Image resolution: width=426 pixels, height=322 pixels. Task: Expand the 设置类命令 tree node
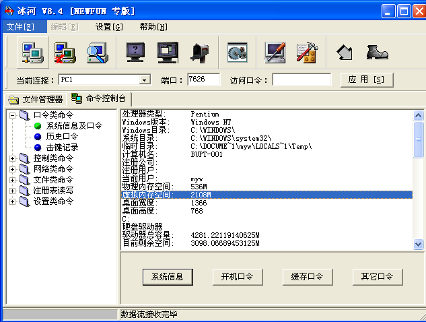click(x=12, y=201)
